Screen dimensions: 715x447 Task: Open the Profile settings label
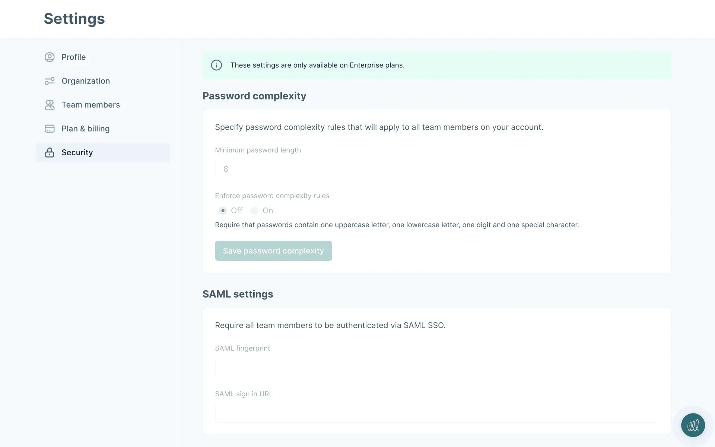tap(73, 57)
